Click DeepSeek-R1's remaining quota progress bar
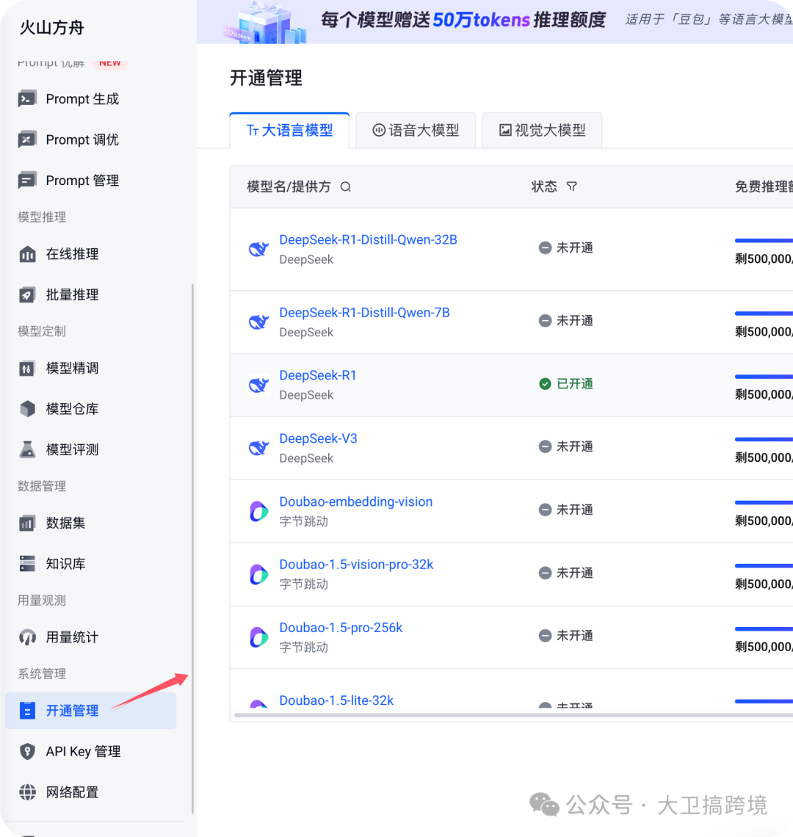The width and height of the screenshot is (793, 837). pos(763,375)
